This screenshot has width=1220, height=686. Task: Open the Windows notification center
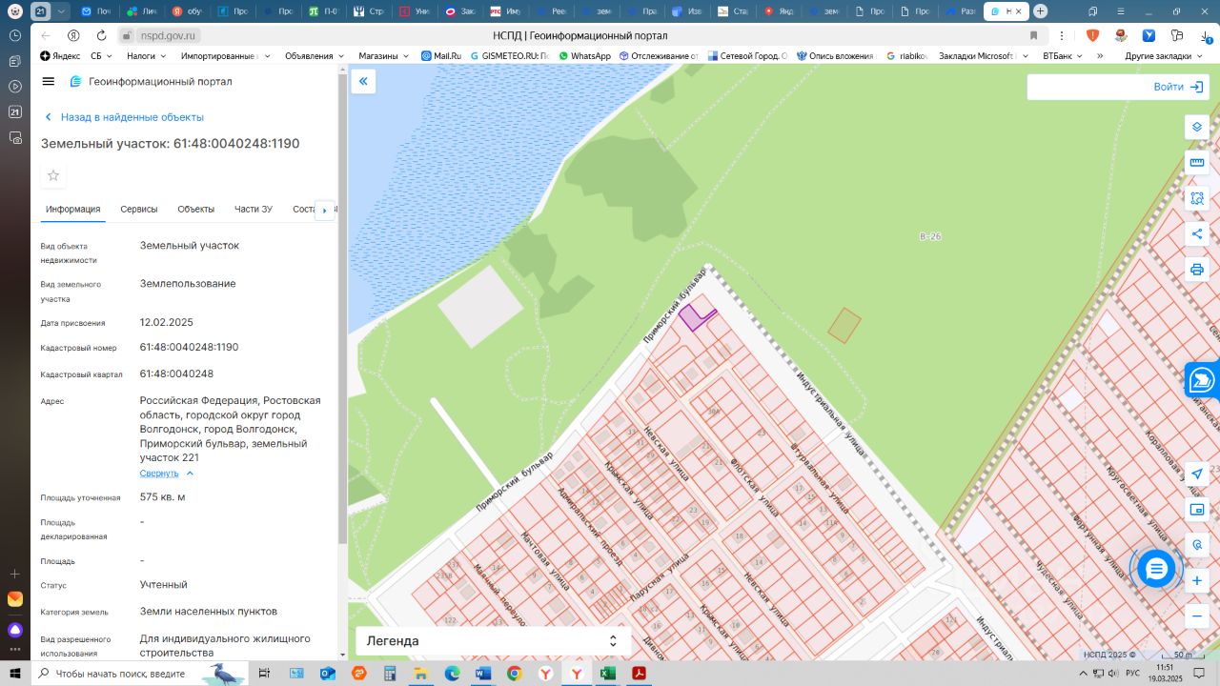pyautogui.click(x=1201, y=674)
